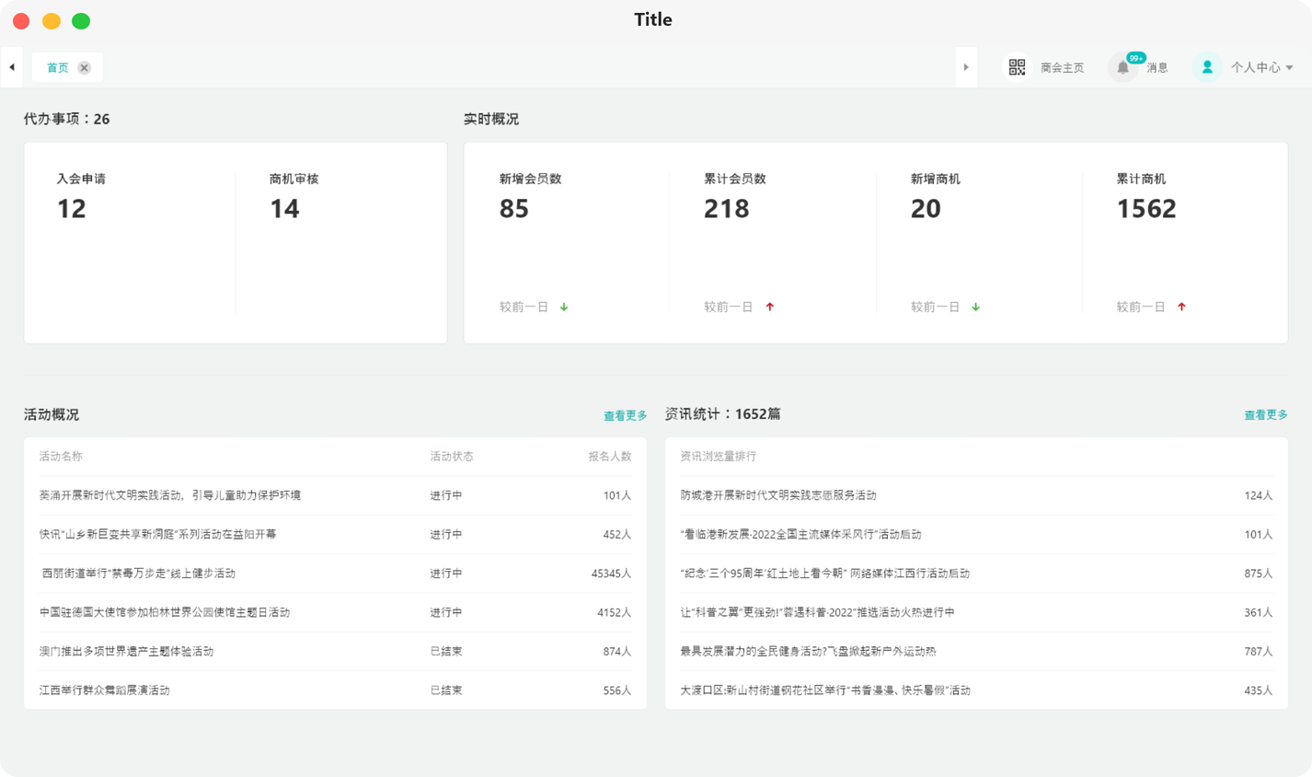Screen dimensions: 1312x777
Task: Open news 最具发展潜力的全民健身活动
Action: 808,651
